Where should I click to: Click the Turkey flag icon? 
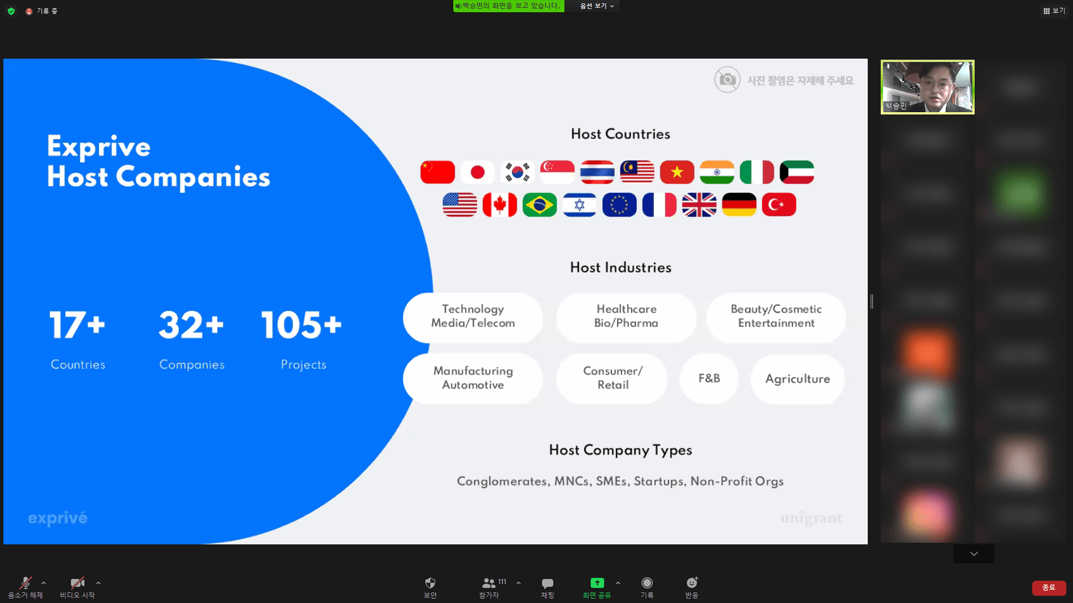(779, 204)
